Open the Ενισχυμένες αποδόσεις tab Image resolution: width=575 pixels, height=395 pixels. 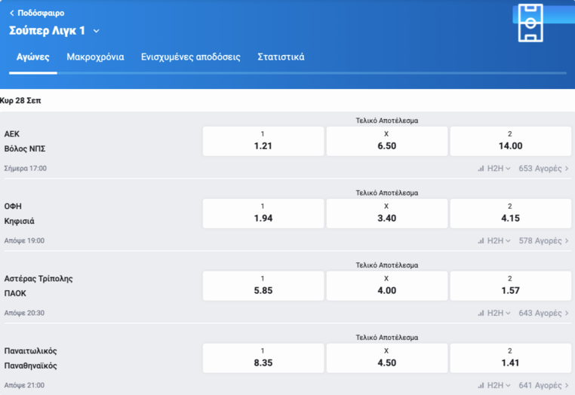pyautogui.click(x=191, y=57)
